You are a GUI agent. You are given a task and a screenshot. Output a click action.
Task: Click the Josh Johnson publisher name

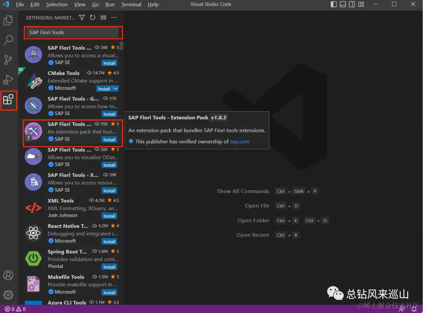63,215
